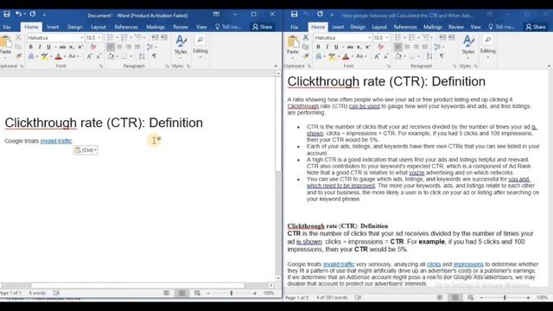This screenshot has height=311, width=553.
Task: Apply strikethrough in the left Word window
Action: (x=62, y=47)
